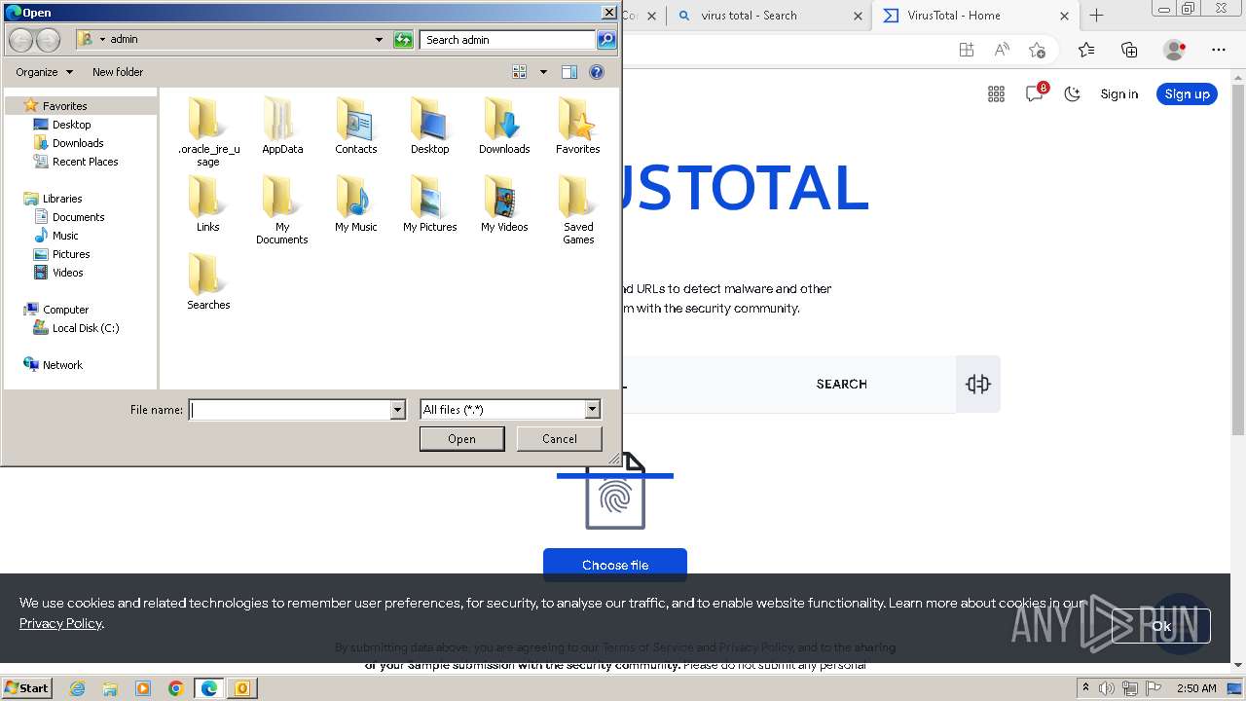Select the My Videos folder

(504, 203)
